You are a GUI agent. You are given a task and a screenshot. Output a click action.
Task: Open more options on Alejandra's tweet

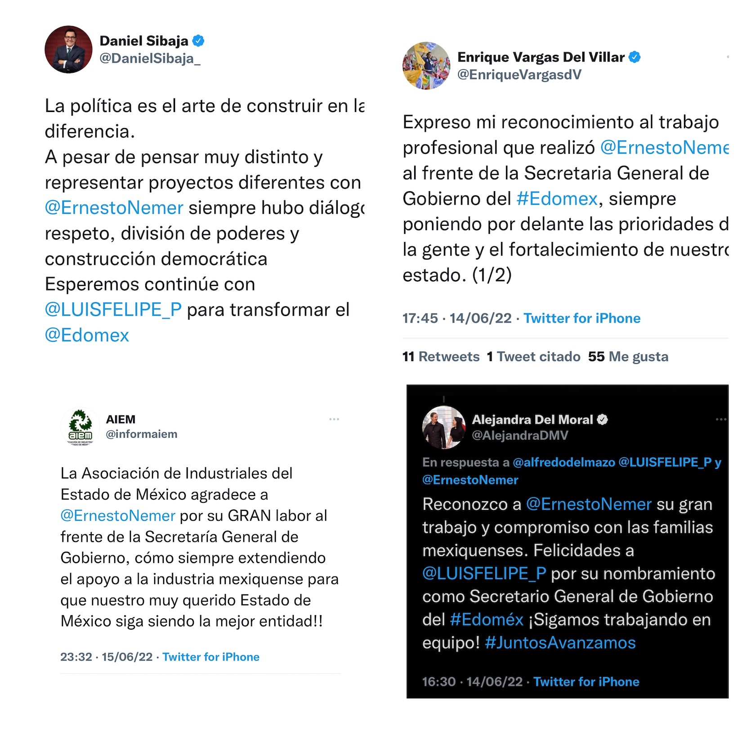tap(721, 419)
